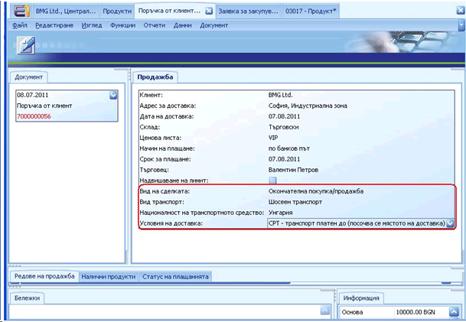Open the Статус на плащанията tab
Viewport: 466px width, 322px height.
click(175, 277)
